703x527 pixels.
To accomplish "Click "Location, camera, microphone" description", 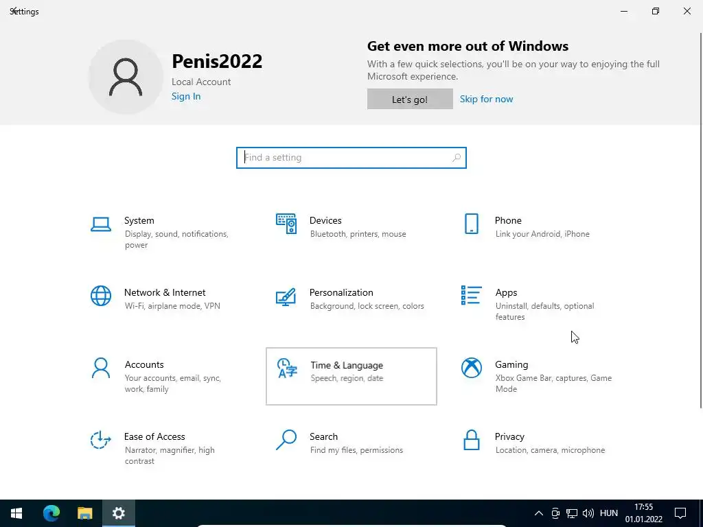I will pyautogui.click(x=550, y=450).
